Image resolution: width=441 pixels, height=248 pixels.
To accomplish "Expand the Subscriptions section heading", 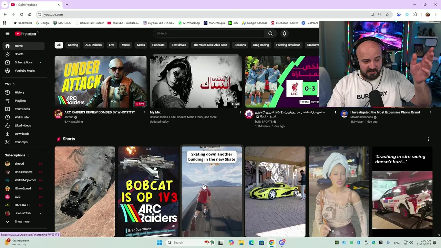I will [x=17, y=155].
